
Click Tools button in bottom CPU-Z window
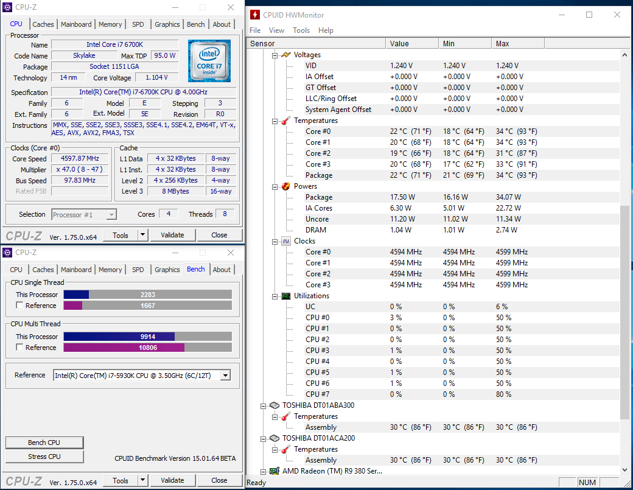click(x=121, y=480)
